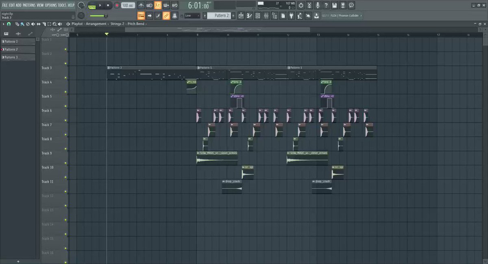The height and width of the screenshot is (264, 488).
Task: Toggle typing keyboard to piano icon
Action: click(x=141, y=15)
